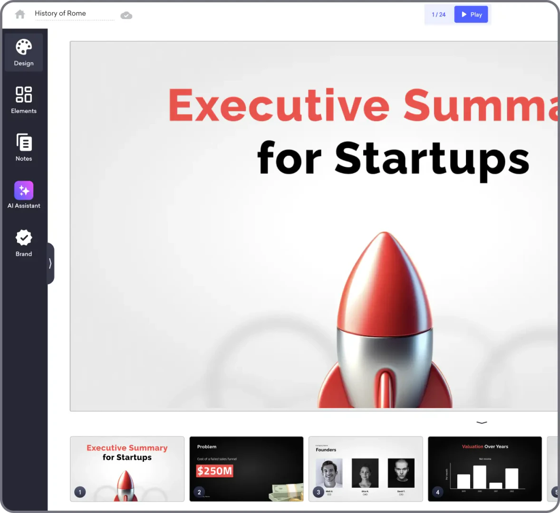Click the red Executive Summary heading
560x513 pixels.
tap(361, 105)
